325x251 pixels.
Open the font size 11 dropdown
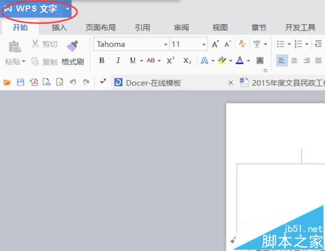(204, 44)
